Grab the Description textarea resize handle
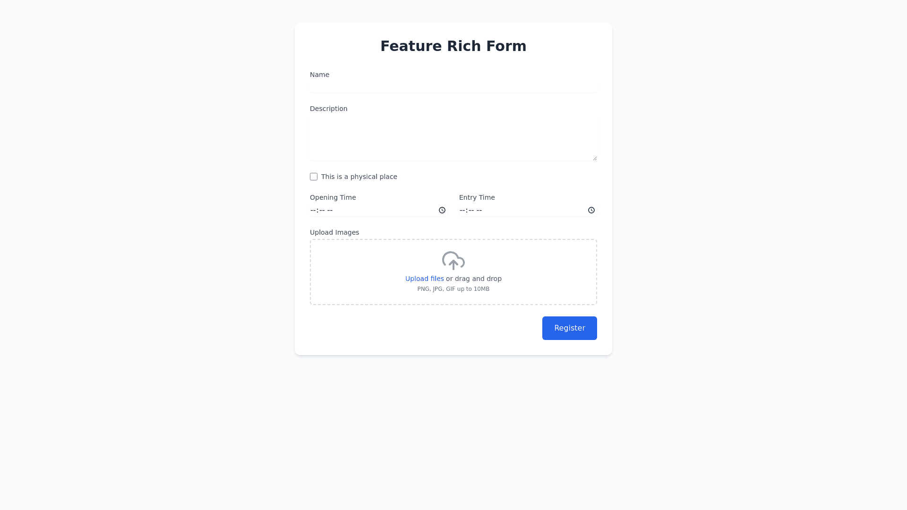This screenshot has height=510, width=907. (595, 158)
